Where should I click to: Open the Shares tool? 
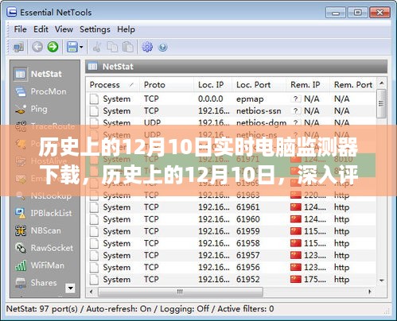point(36,283)
